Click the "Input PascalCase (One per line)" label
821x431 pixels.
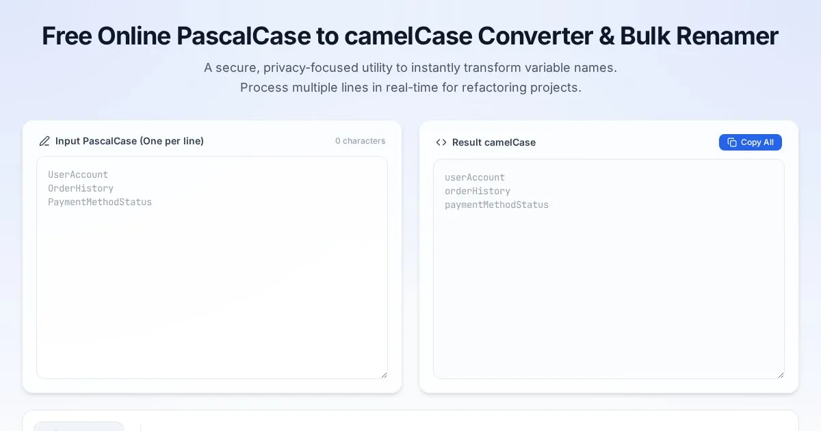pyautogui.click(x=129, y=141)
